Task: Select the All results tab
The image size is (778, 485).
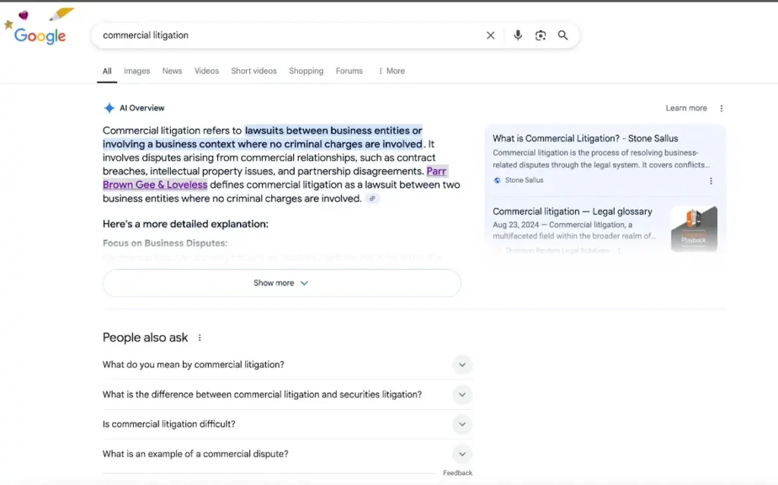Action: 106,71
